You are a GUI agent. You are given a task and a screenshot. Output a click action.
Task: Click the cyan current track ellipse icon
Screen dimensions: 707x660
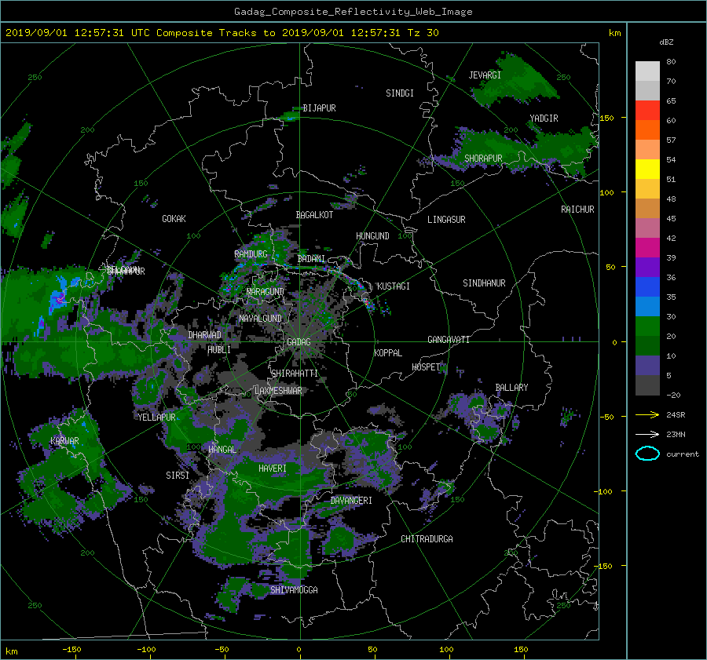[647, 454]
